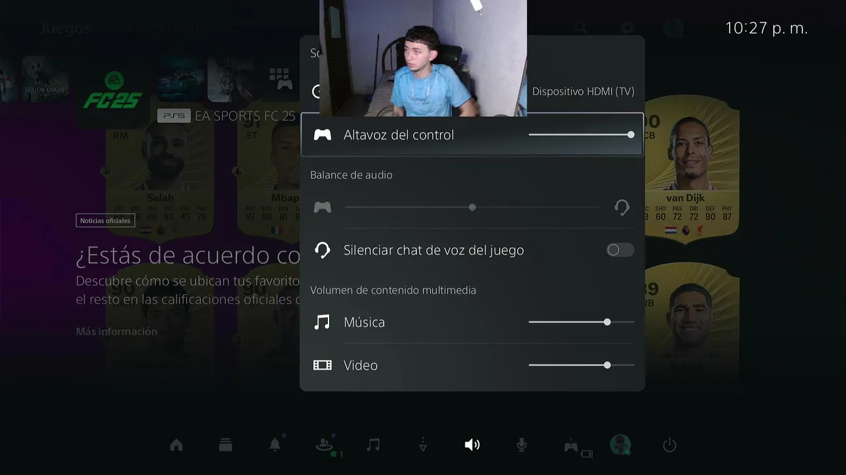Select the EA FC25 game tile

112,91
